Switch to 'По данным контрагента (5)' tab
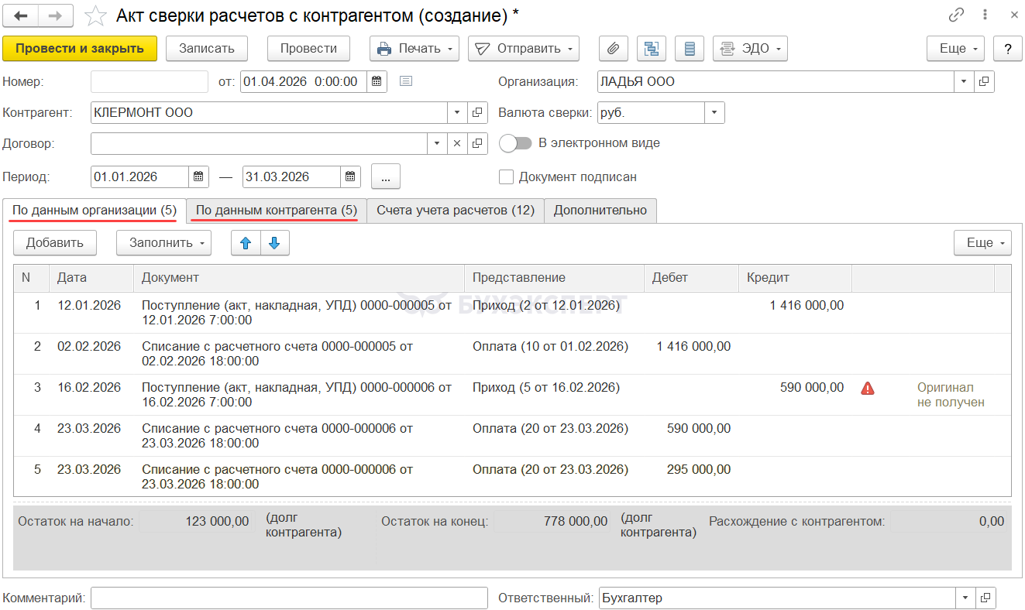Screen dimensions: 1025x610 coord(276,211)
